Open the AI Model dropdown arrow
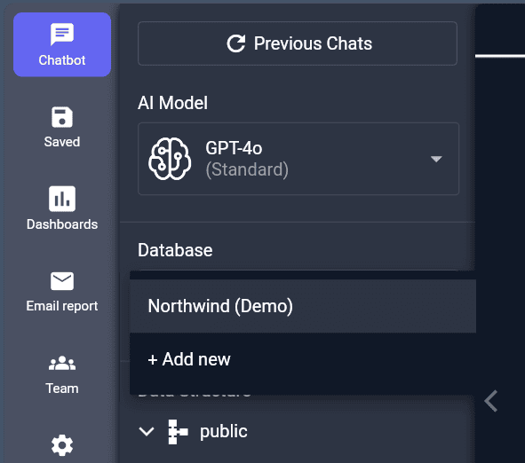The image size is (525, 463). (x=436, y=159)
